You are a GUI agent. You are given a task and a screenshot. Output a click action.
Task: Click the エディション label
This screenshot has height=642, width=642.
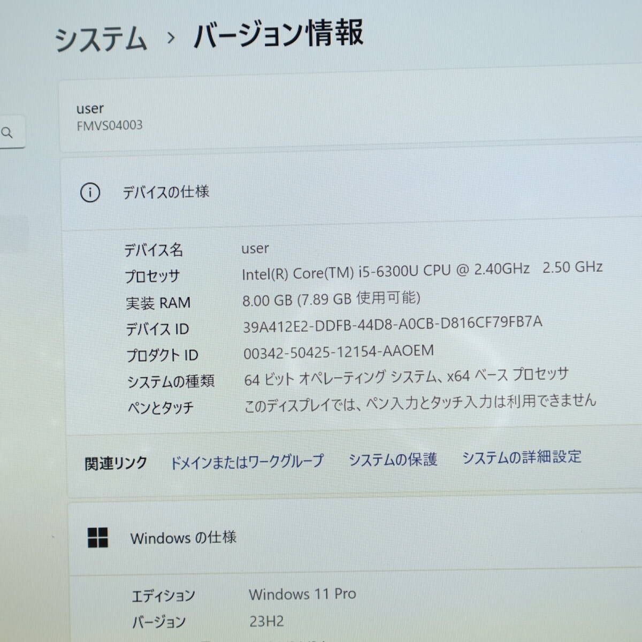(x=163, y=595)
